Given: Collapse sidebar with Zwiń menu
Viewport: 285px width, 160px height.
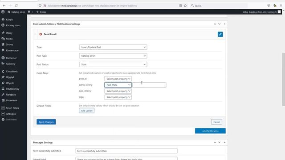Looking at the screenshot, I should (9, 120).
